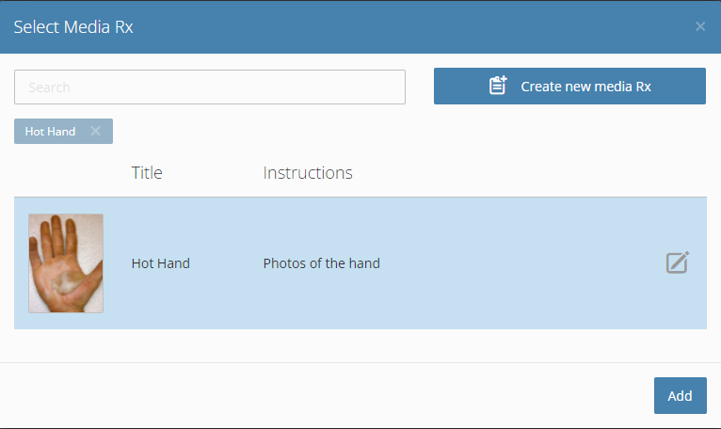This screenshot has width=721, height=429.
Task: Sort by the Title column header
Action: pyautogui.click(x=147, y=173)
